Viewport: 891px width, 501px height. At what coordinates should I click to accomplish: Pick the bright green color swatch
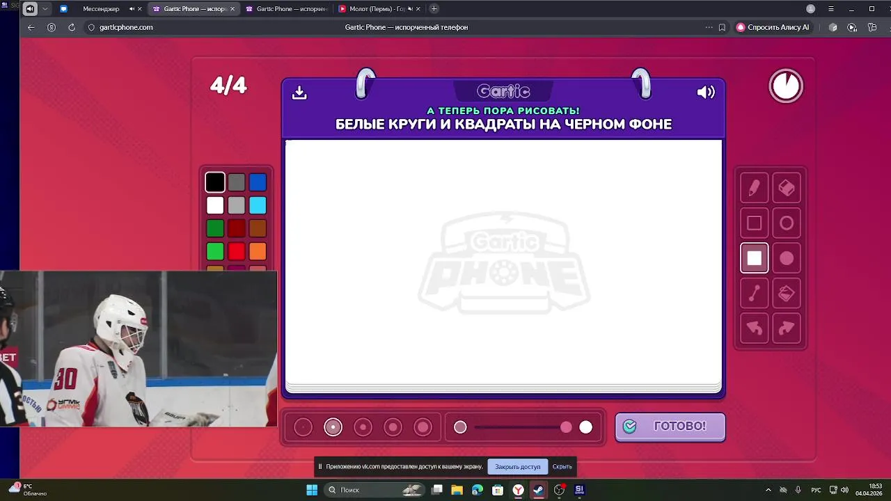[215, 251]
